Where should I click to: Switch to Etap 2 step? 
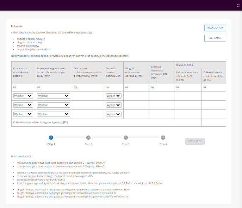88,138
